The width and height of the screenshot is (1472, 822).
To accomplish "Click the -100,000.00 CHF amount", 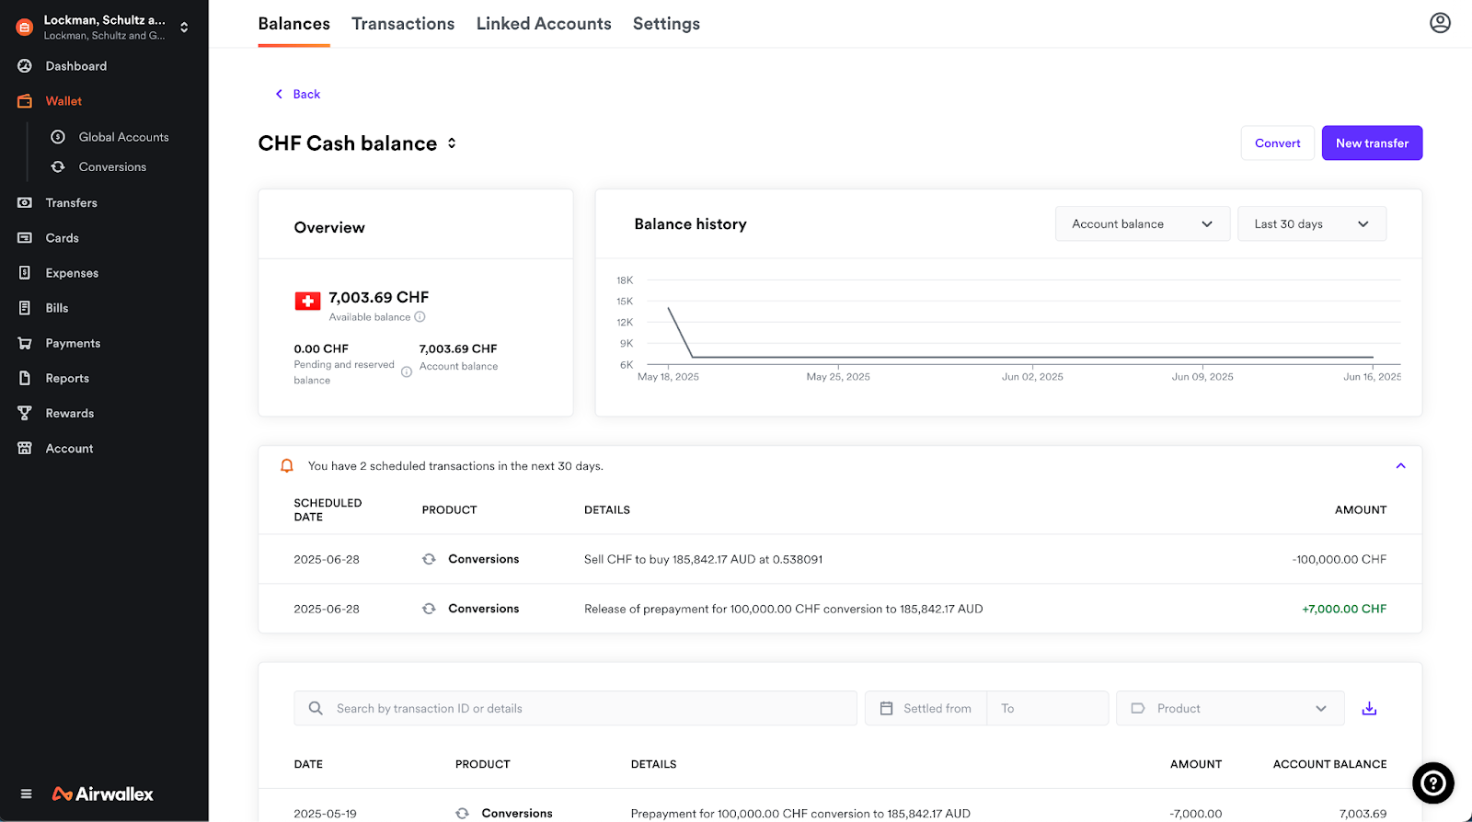I will coord(1339,559).
